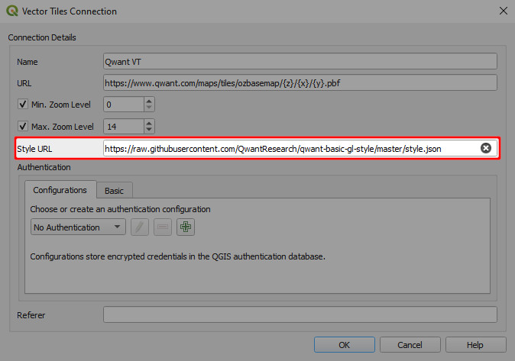The width and height of the screenshot is (515, 361).
Task: Open Help for this dialog
Action: coord(475,345)
